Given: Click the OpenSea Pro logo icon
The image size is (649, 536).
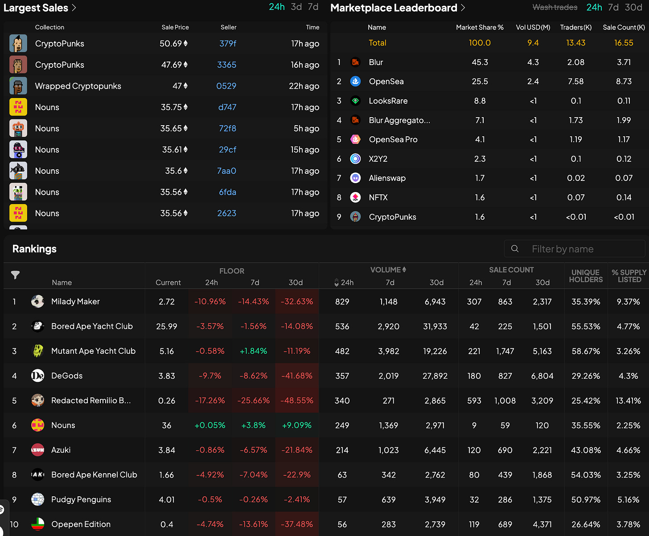Looking at the screenshot, I should click(x=355, y=139).
